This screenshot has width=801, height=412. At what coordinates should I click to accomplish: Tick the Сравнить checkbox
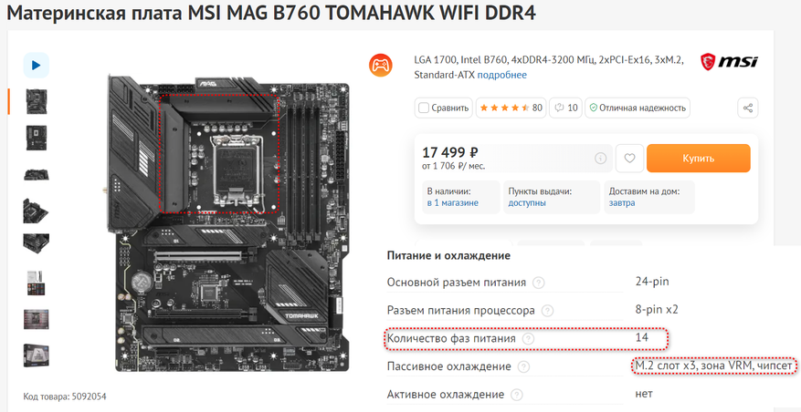point(424,108)
